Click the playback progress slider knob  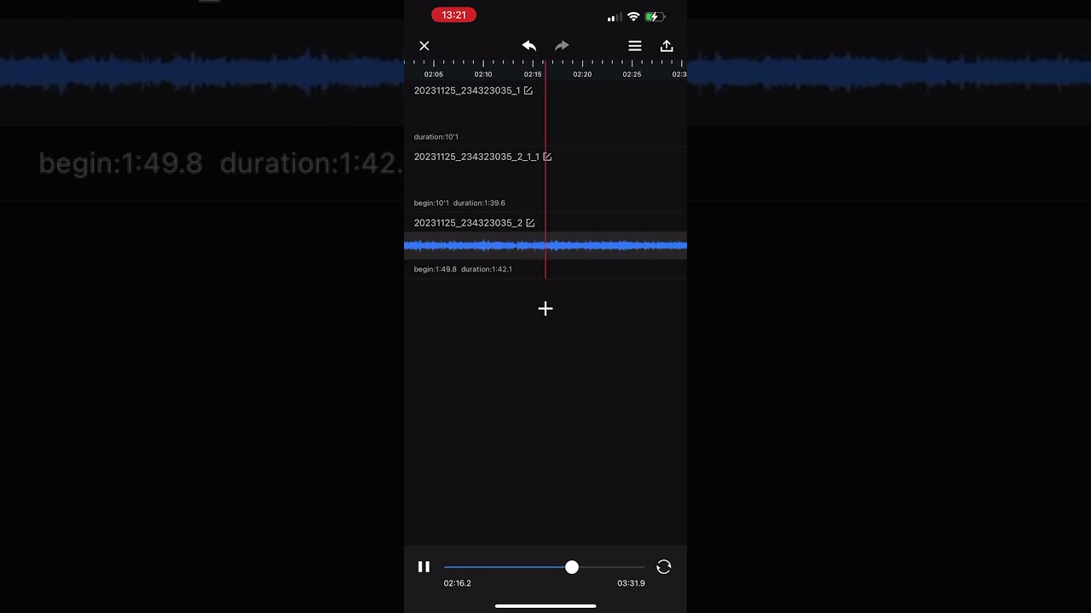[x=572, y=567]
